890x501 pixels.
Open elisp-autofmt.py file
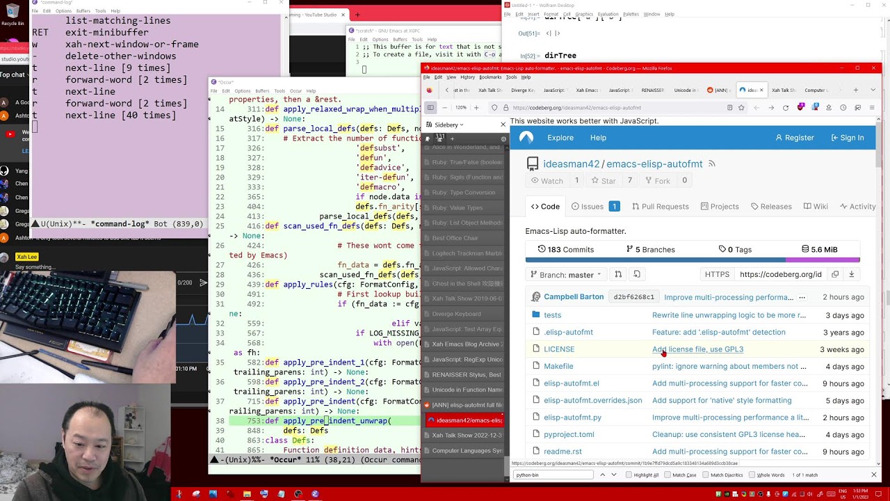coord(572,417)
